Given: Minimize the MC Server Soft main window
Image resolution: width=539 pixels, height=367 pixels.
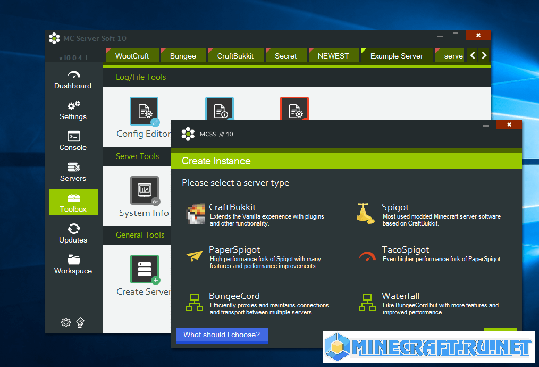Looking at the screenshot, I should tap(440, 36).
